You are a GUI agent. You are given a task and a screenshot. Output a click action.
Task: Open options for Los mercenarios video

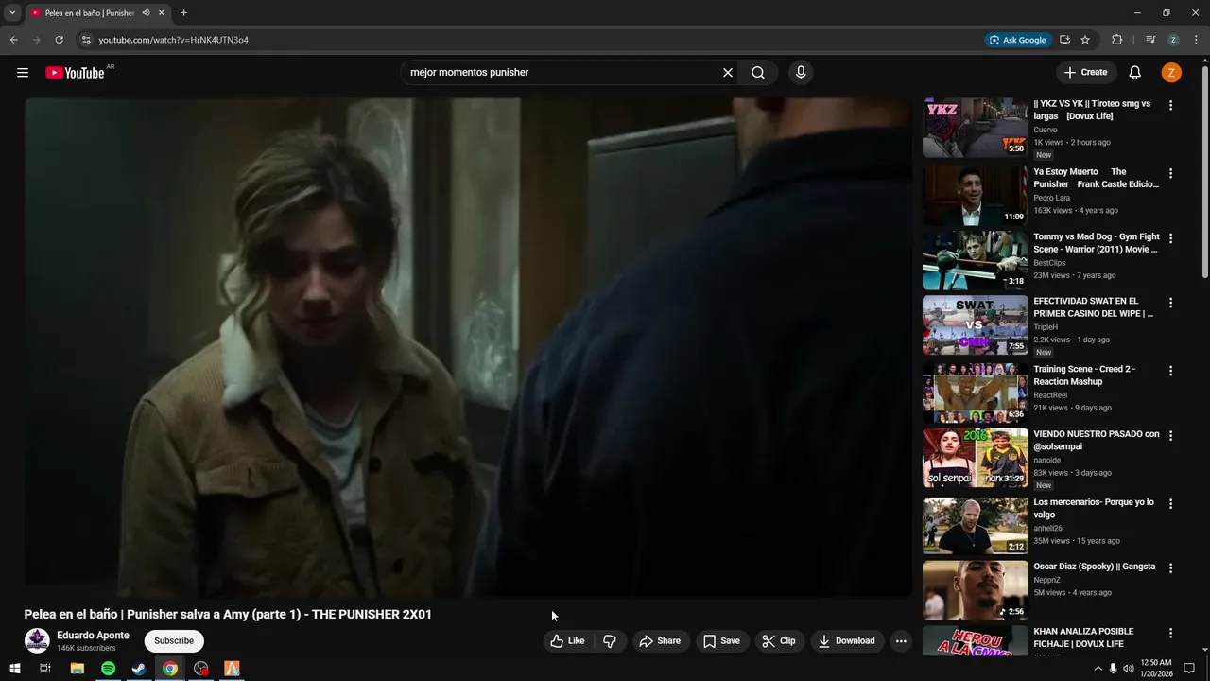pyautogui.click(x=1170, y=504)
